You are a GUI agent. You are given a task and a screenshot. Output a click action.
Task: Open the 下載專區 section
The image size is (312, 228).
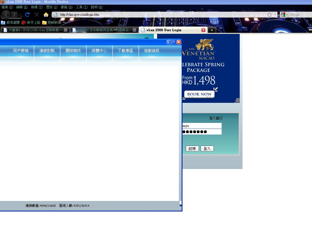point(126,51)
